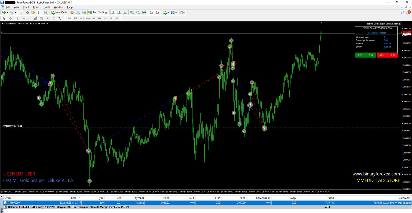Draw a trendline with the trendline tool

(30, 18)
